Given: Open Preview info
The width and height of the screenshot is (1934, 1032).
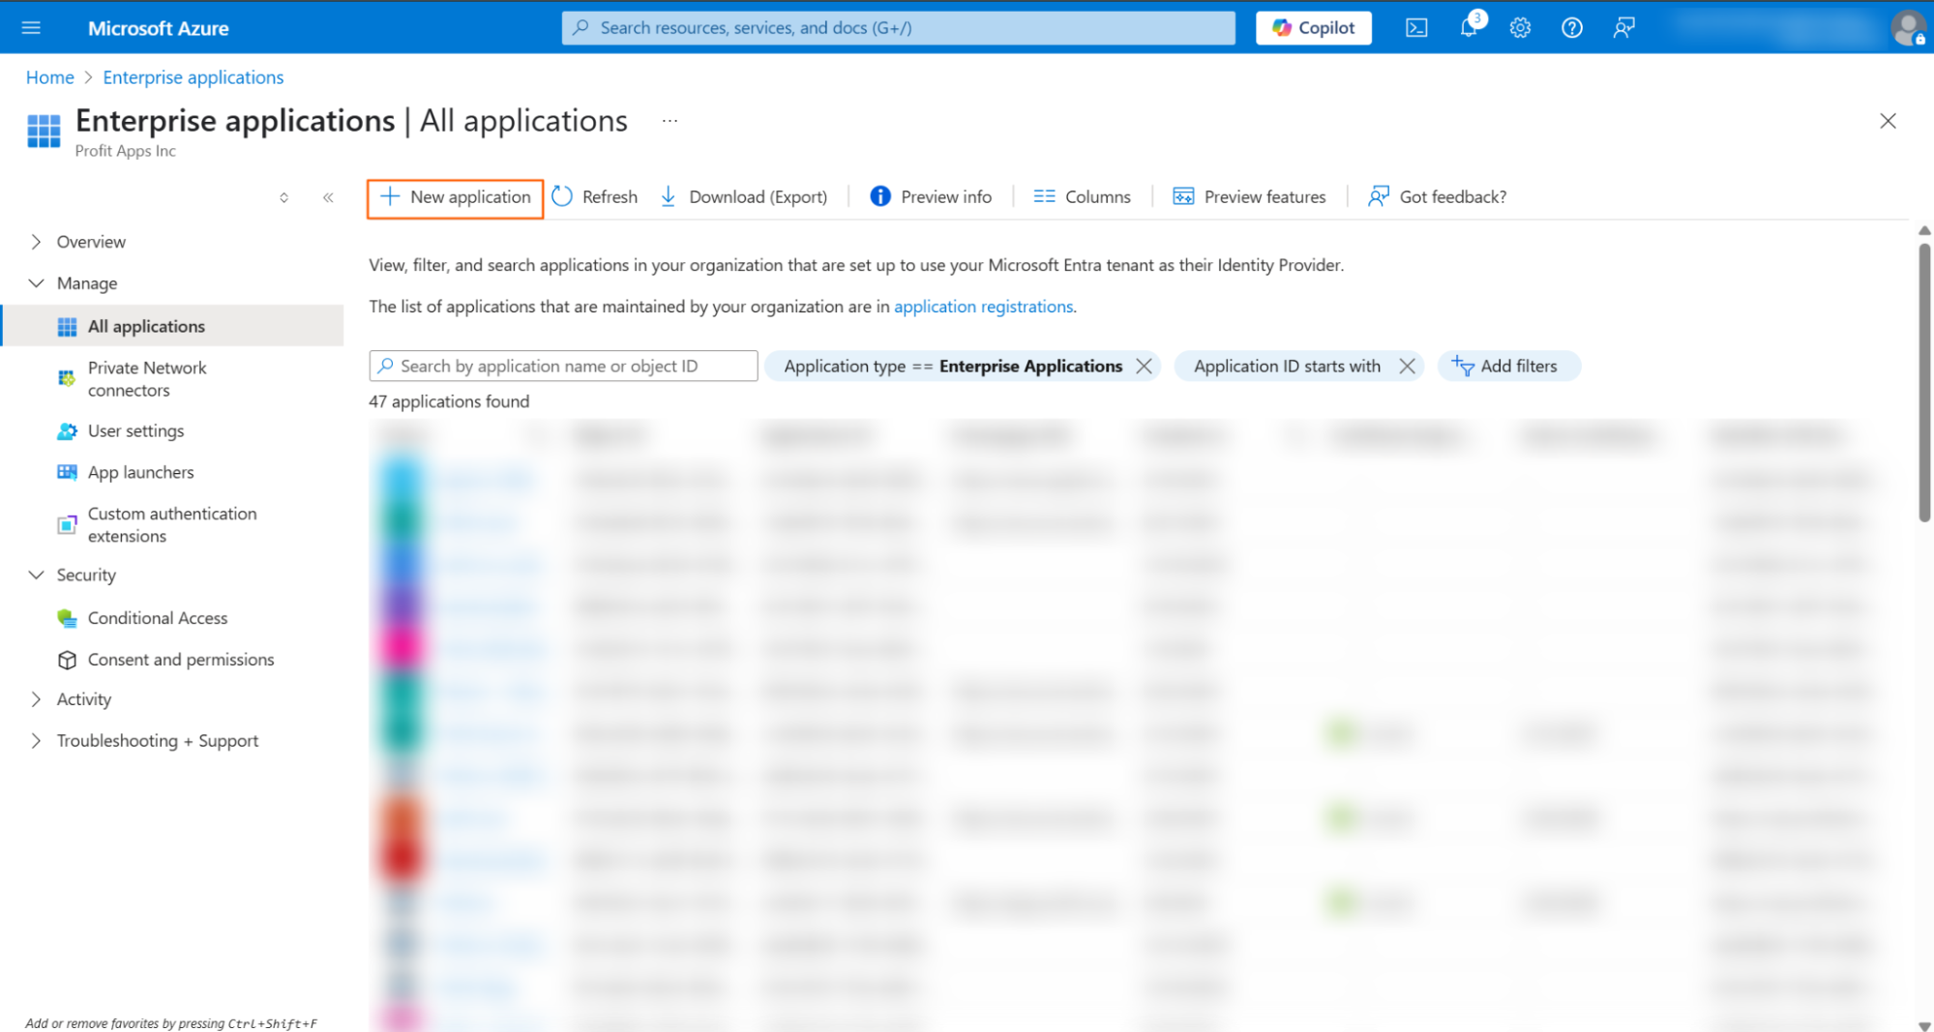Looking at the screenshot, I should [x=931, y=197].
